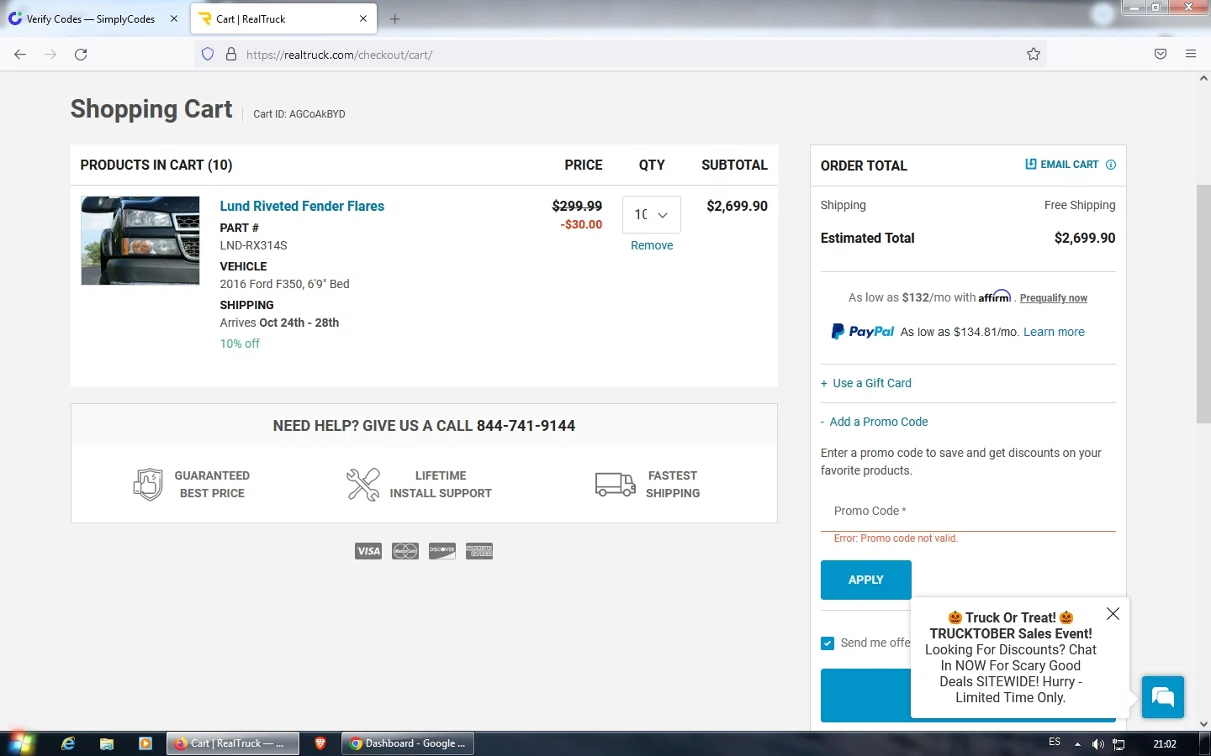Open the live chat bubble icon
Viewport: 1211px width, 756px height.
(x=1163, y=697)
